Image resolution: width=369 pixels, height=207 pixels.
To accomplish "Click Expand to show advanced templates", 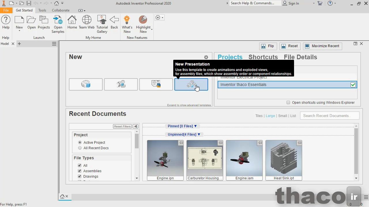I will tap(189, 105).
